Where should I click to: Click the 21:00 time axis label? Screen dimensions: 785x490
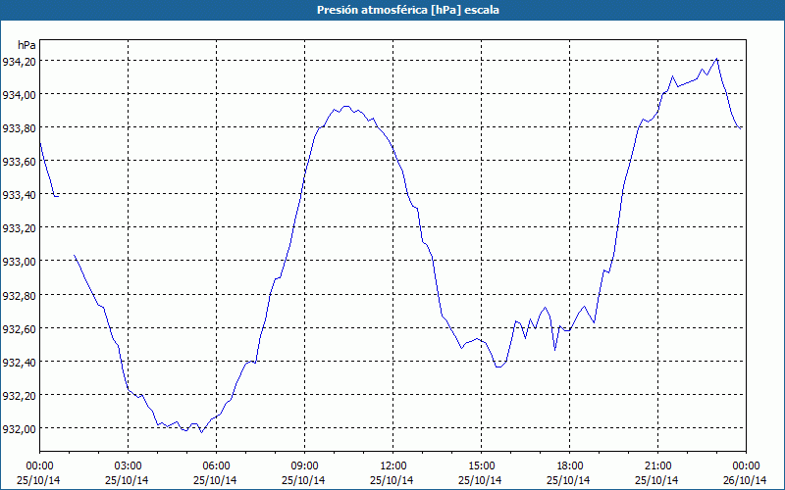pos(657,466)
